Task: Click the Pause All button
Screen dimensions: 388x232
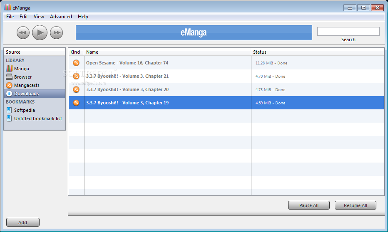Action: coord(309,205)
